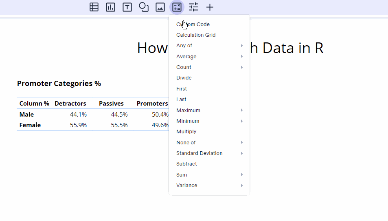Click the plus icon in toolbar
This screenshot has width=388, height=221.
coord(210,7)
